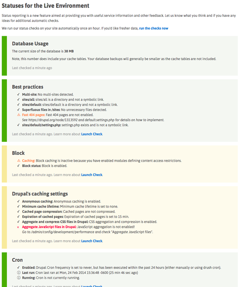Open Launch Check link under Drupal's caching settings

point(92,241)
